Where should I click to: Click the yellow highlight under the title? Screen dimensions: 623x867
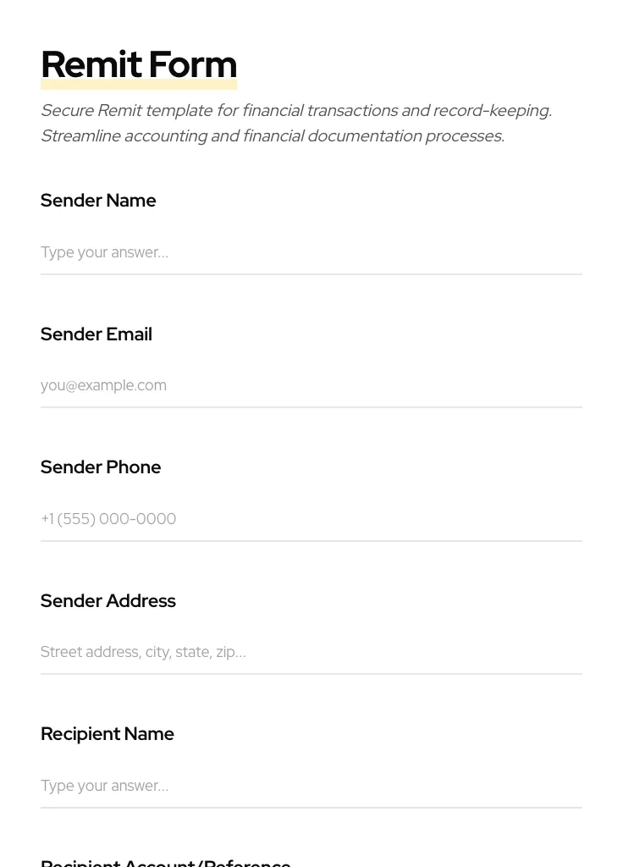139,86
